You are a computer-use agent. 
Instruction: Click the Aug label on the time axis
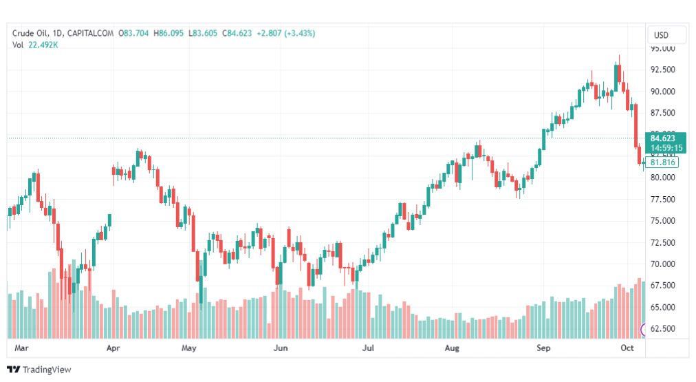click(x=452, y=348)
